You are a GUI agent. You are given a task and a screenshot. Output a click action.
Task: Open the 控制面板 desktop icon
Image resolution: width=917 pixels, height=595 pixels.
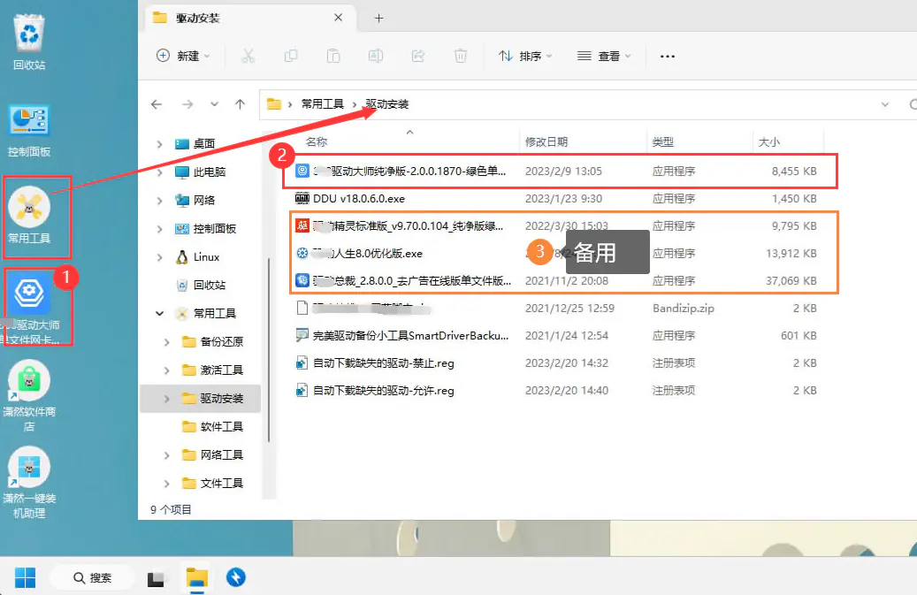point(29,129)
